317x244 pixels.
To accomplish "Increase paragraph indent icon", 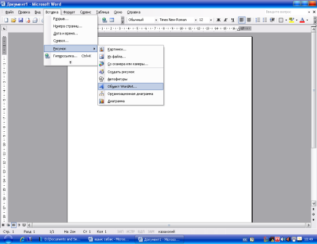I will pos(272,20).
